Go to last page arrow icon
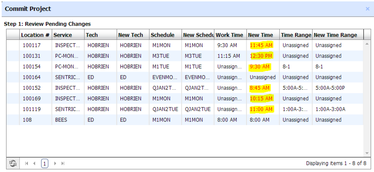 [x=63, y=164]
